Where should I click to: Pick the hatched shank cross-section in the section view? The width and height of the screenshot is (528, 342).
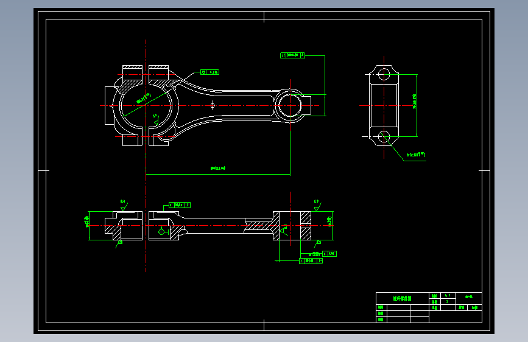click(259, 226)
